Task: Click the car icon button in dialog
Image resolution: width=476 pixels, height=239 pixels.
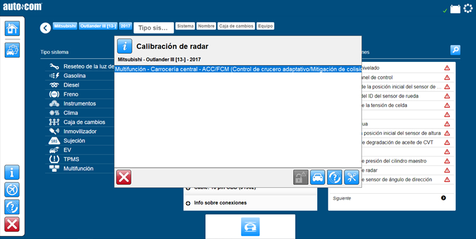Action: 318,177
